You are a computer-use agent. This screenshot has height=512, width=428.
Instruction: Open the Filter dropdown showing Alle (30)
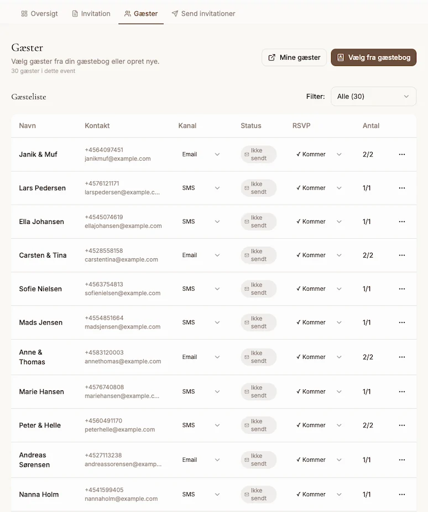point(373,96)
